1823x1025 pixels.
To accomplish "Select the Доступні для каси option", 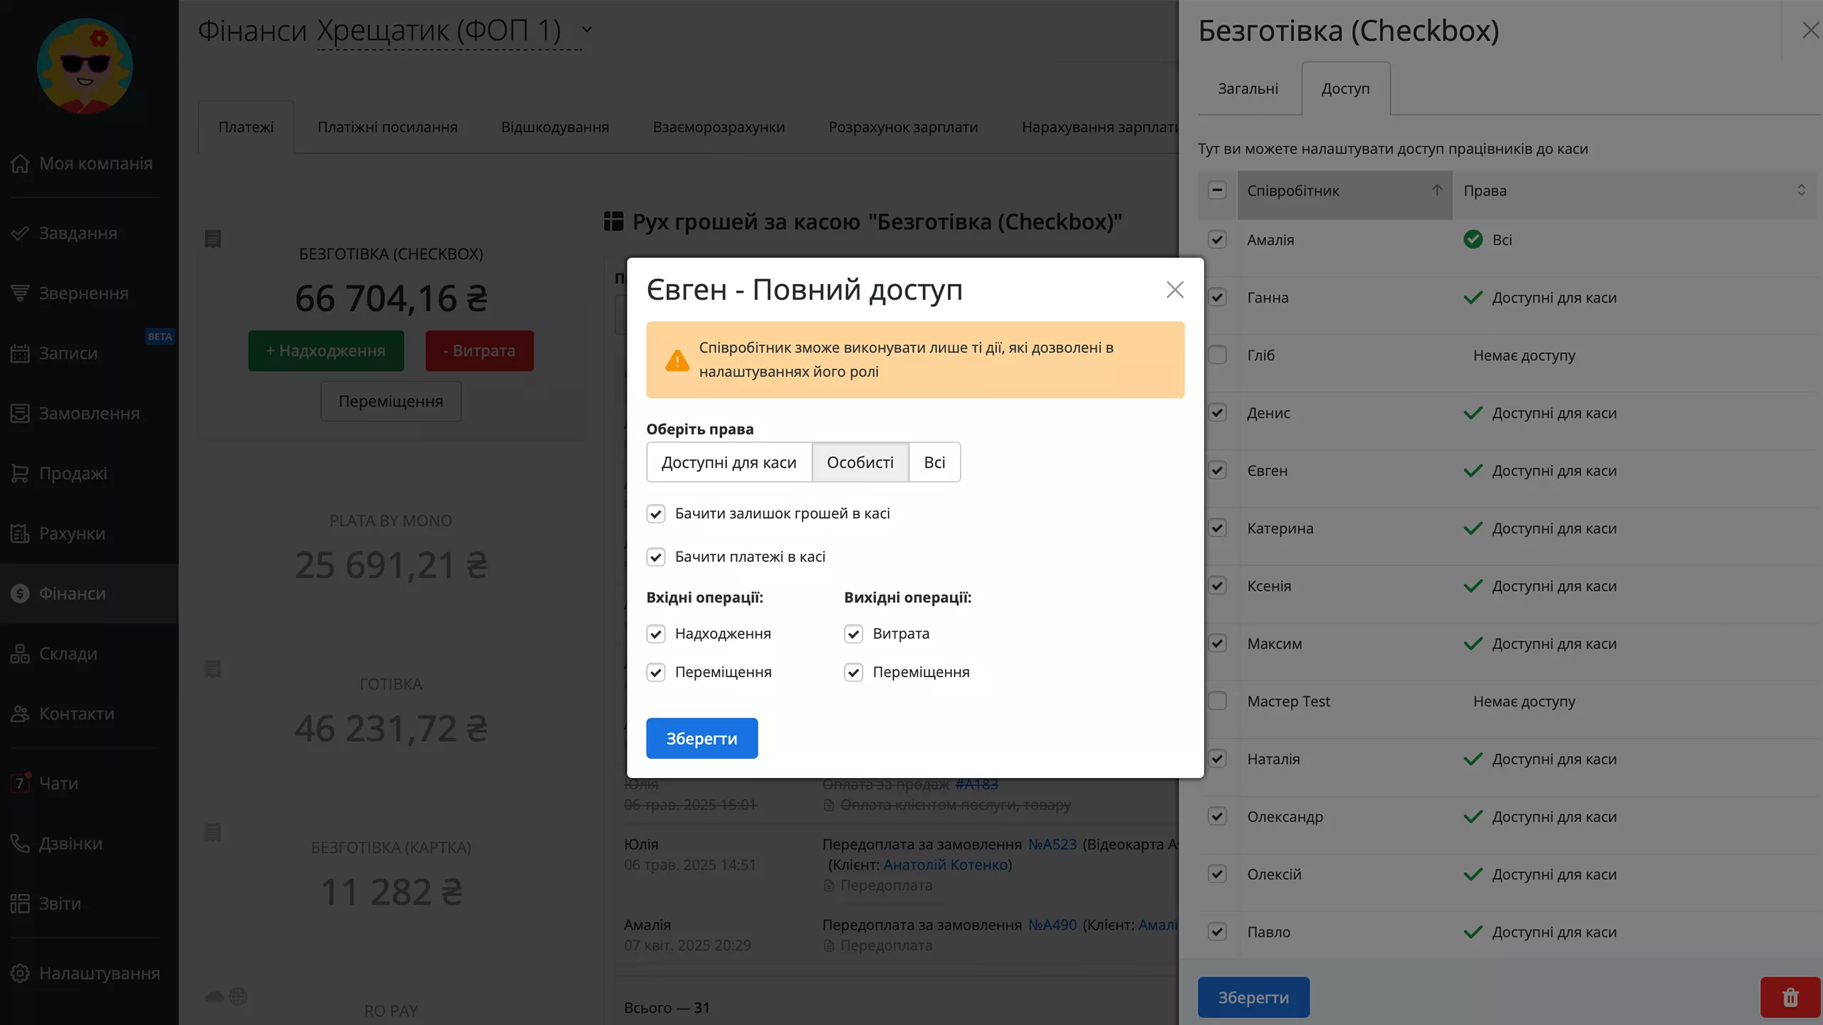I will 728,463.
